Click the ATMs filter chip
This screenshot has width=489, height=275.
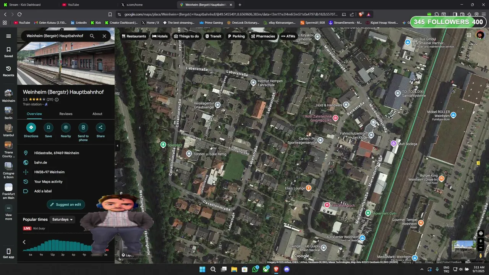288,36
